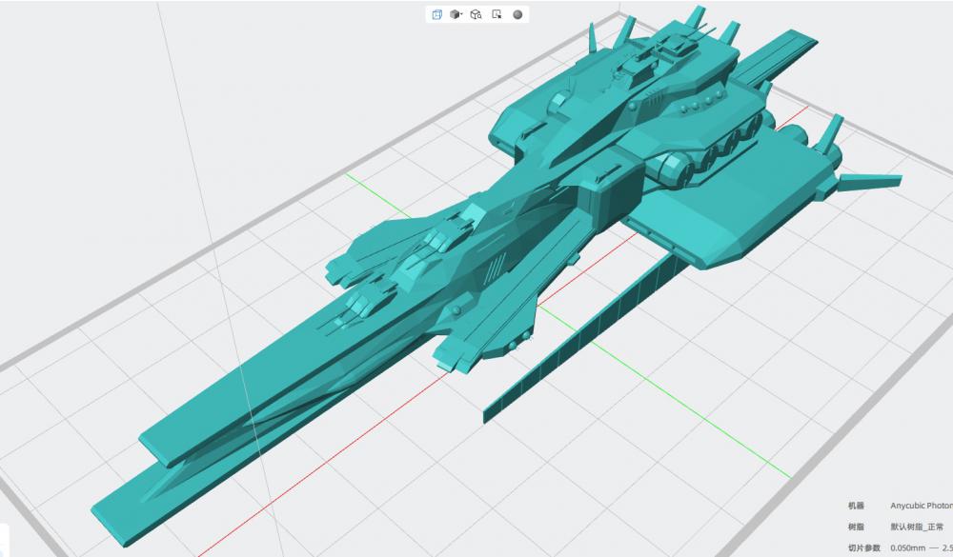Activate the rectangle selection tool
This screenshot has width=953, height=557.
497,14
